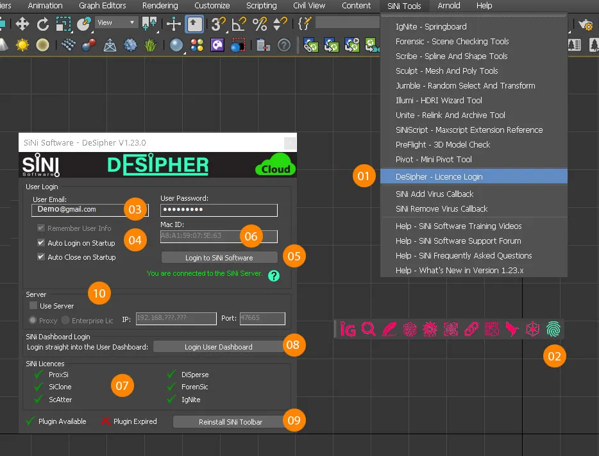Choose SiNi Add Virus Callback entry
This screenshot has width=599, height=456.
tap(474, 194)
